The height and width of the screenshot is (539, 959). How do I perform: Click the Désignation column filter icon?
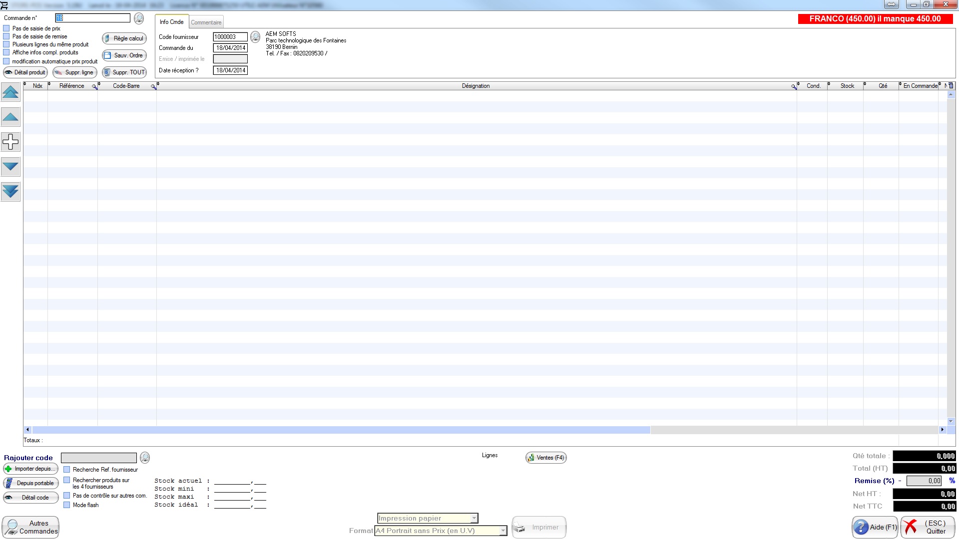coord(793,87)
